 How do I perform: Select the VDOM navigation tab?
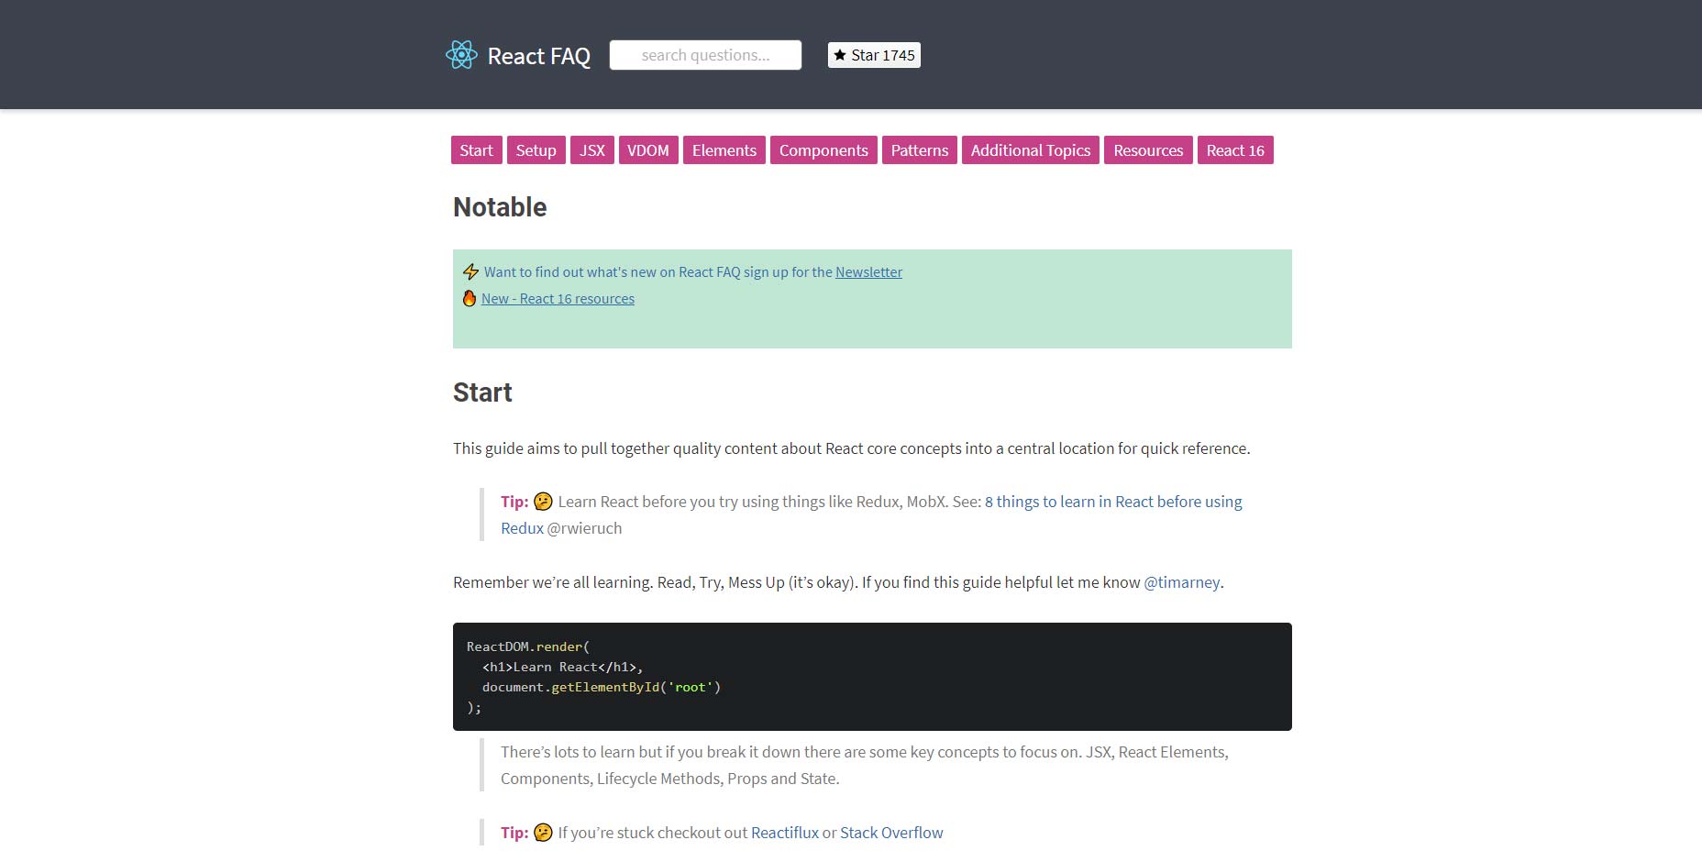click(x=648, y=150)
